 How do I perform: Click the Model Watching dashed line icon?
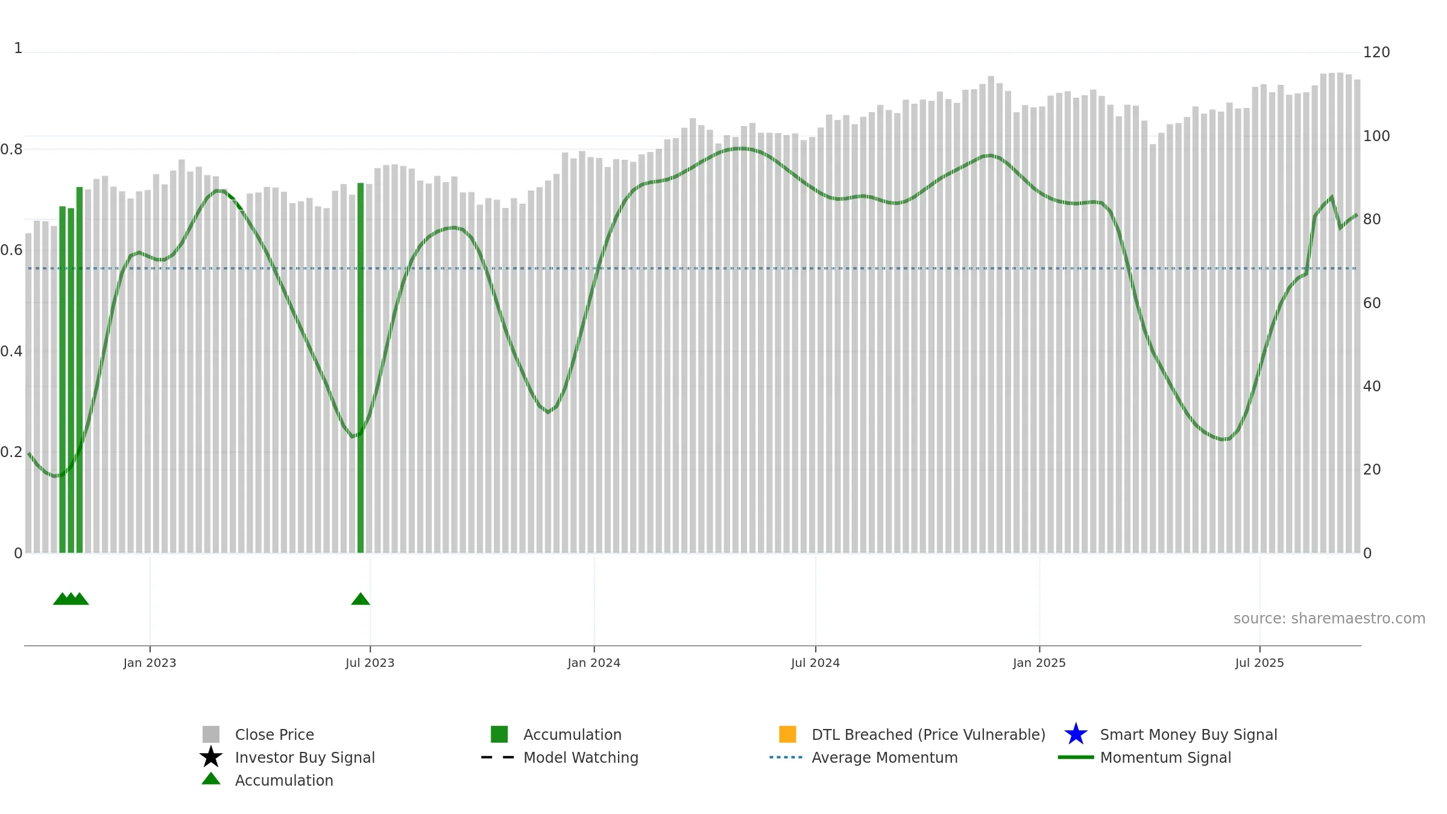(x=497, y=757)
